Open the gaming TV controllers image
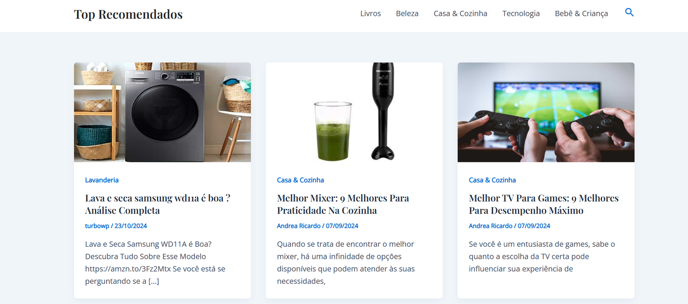The width and height of the screenshot is (688, 304). pyautogui.click(x=546, y=112)
